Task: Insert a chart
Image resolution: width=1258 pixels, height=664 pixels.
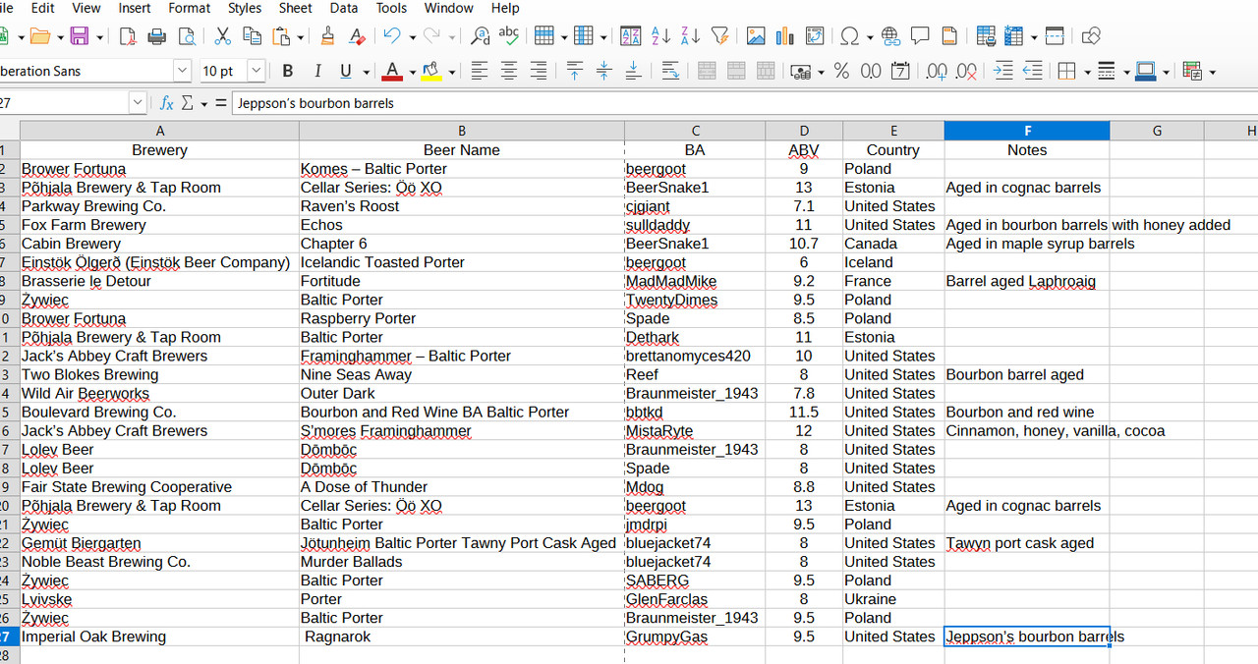Action: [x=785, y=36]
